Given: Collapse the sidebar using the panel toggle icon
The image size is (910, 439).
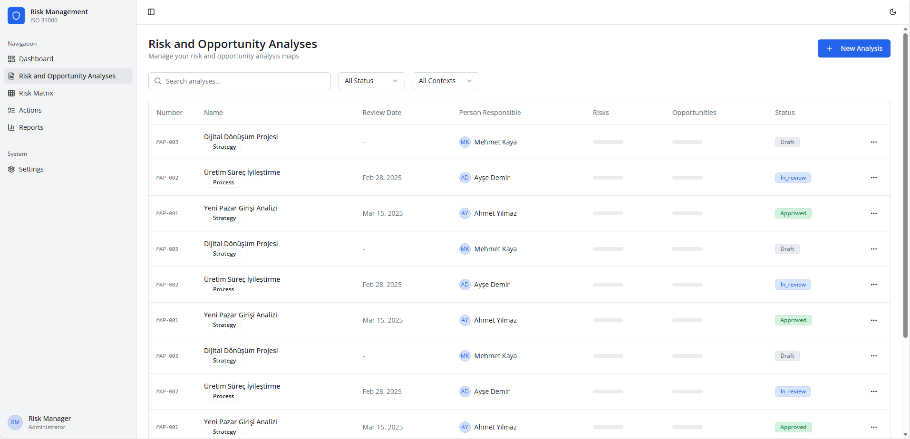Looking at the screenshot, I should tap(151, 12).
